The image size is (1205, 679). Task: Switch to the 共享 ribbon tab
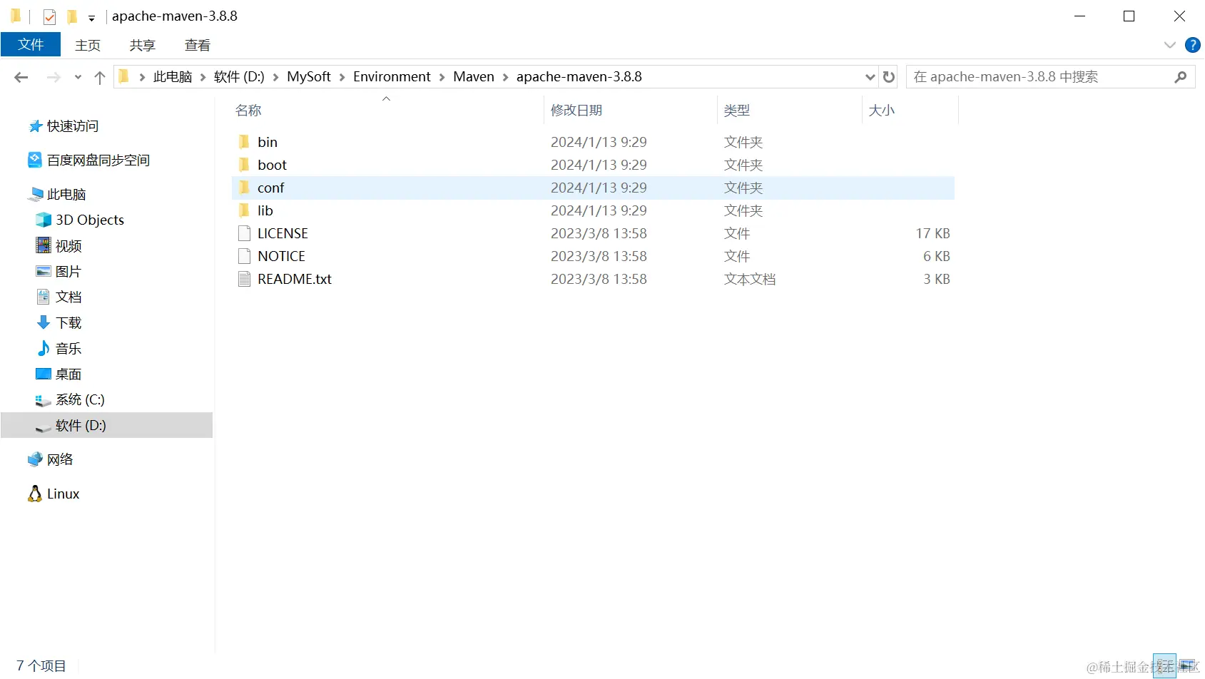[x=143, y=45]
